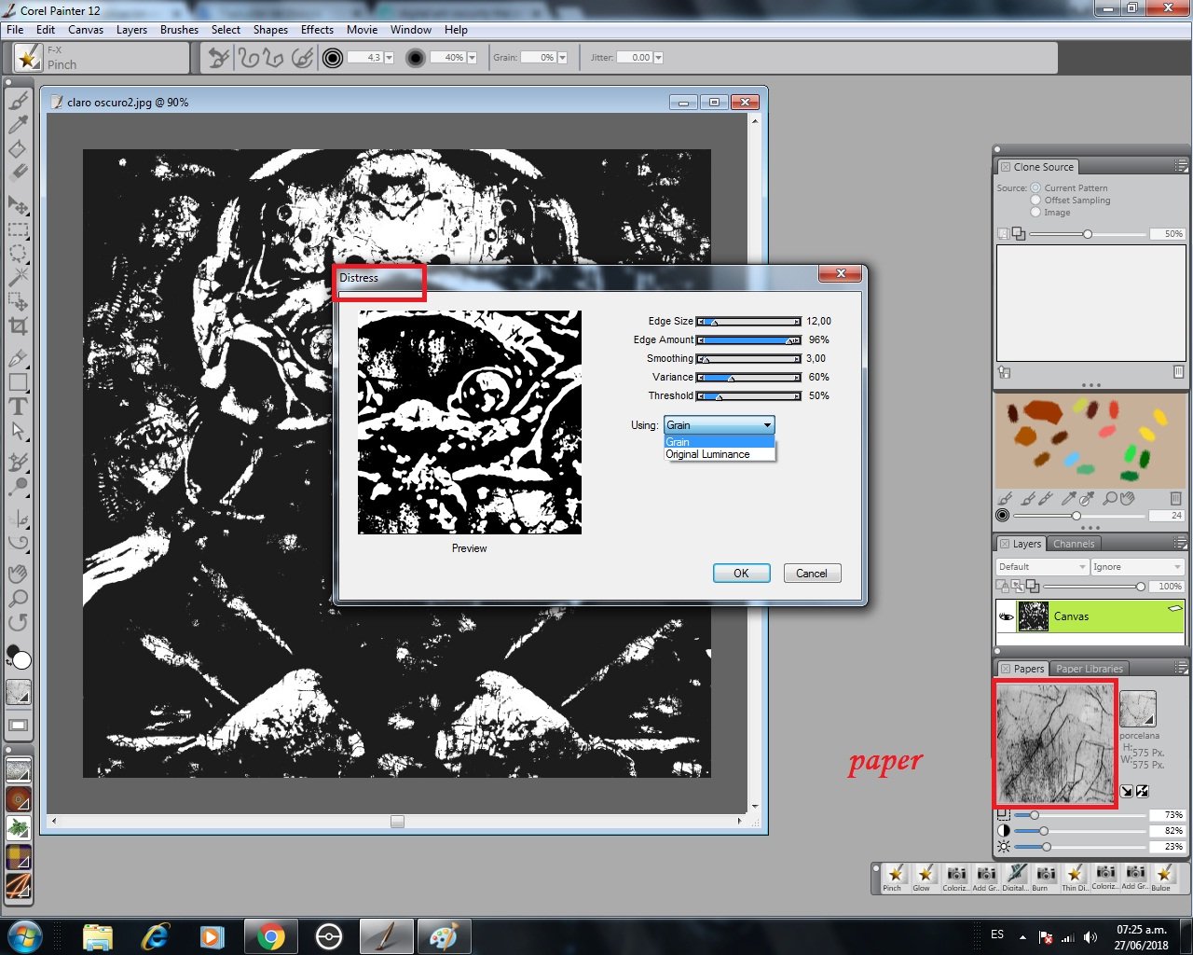Screen dimensions: 1193x955
Task: Open the Papers panel options menu
Action: coord(1181,668)
